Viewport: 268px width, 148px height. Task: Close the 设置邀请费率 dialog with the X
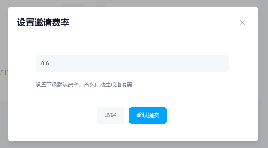(242, 23)
